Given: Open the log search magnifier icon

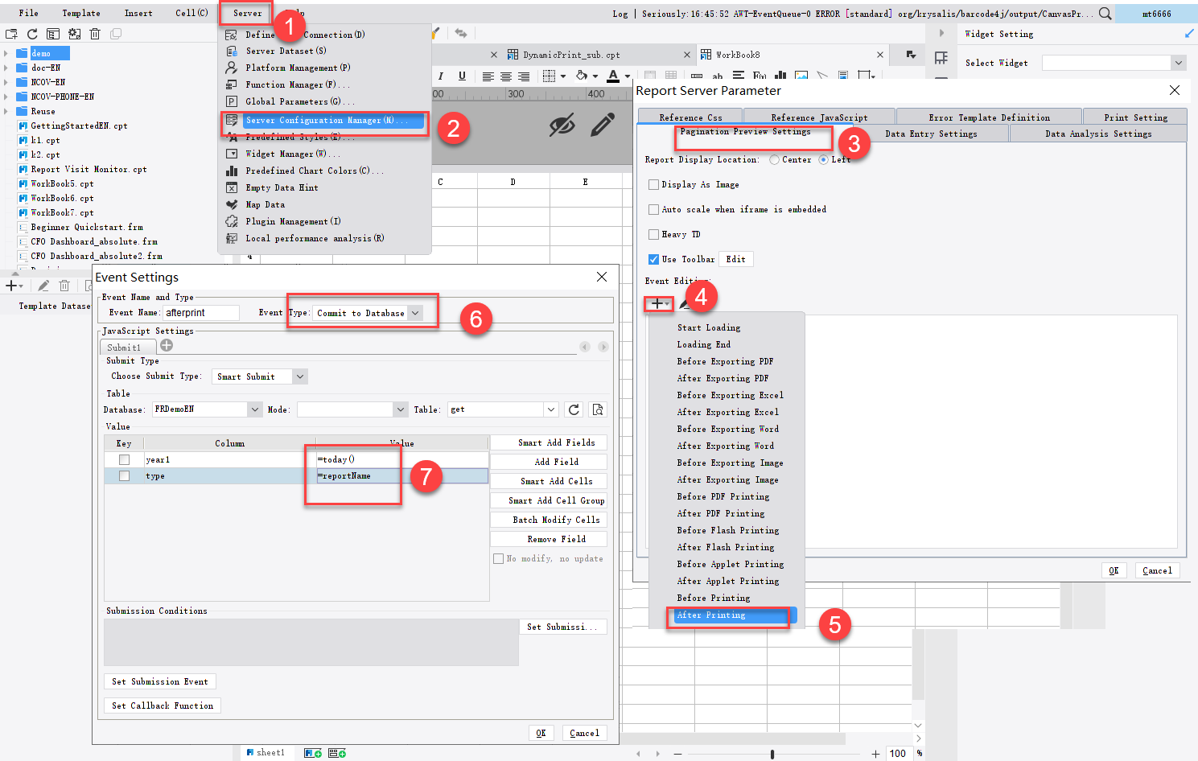Looking at the screenshot, I should tap(1105, 14).
